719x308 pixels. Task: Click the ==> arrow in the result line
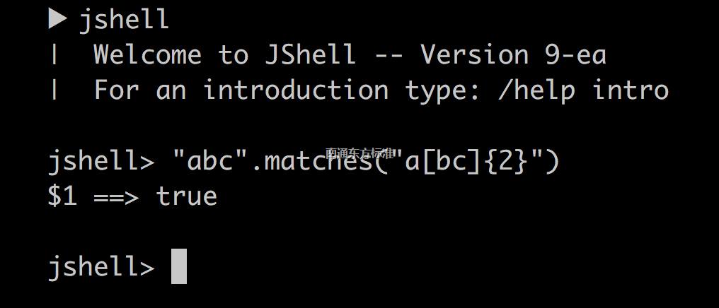pyautogui.click(x=116, y=197)
